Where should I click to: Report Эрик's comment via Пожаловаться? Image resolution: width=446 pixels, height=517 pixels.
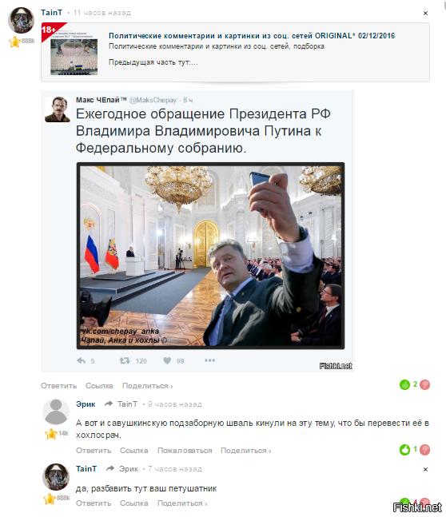coord(185,451)
